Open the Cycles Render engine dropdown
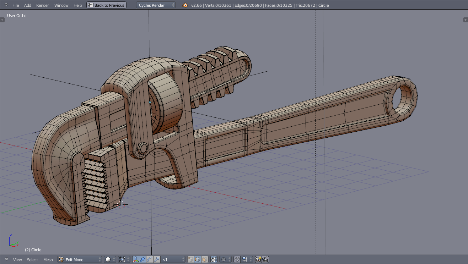 click(x=156, y=5)
